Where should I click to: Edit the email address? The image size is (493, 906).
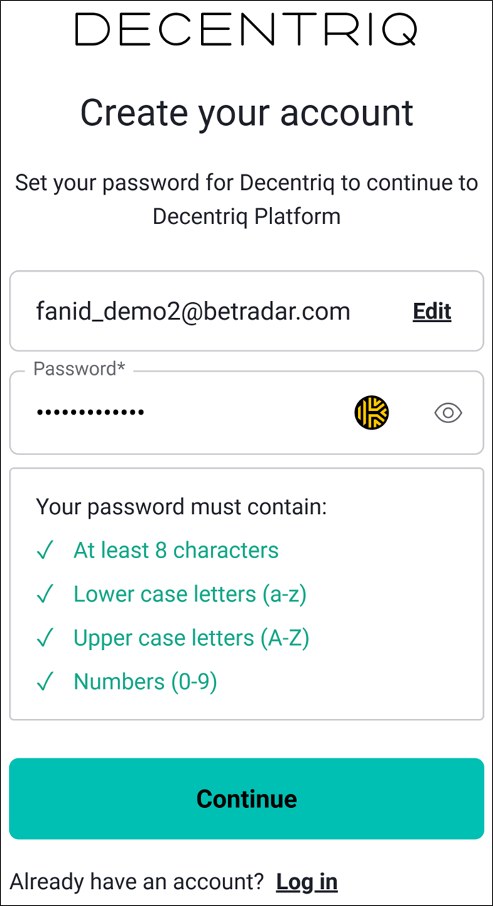(432, 311)
